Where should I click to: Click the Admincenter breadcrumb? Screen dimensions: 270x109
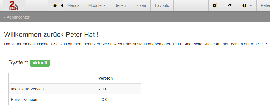[18, 17]
